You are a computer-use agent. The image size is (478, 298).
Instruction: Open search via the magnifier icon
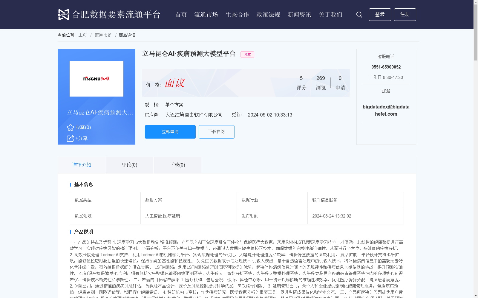pyautogui.click(x=359, y=15)
